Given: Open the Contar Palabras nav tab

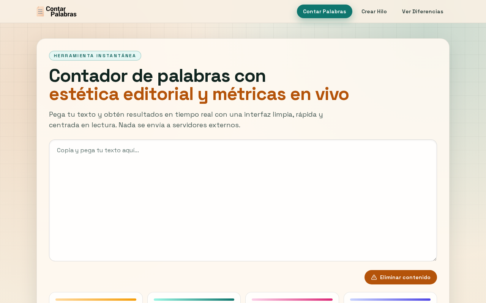Looking at the screenshot, I should (x=325, y=11).
